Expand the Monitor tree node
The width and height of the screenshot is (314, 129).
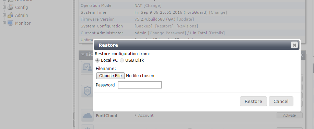tap(4, 23)
